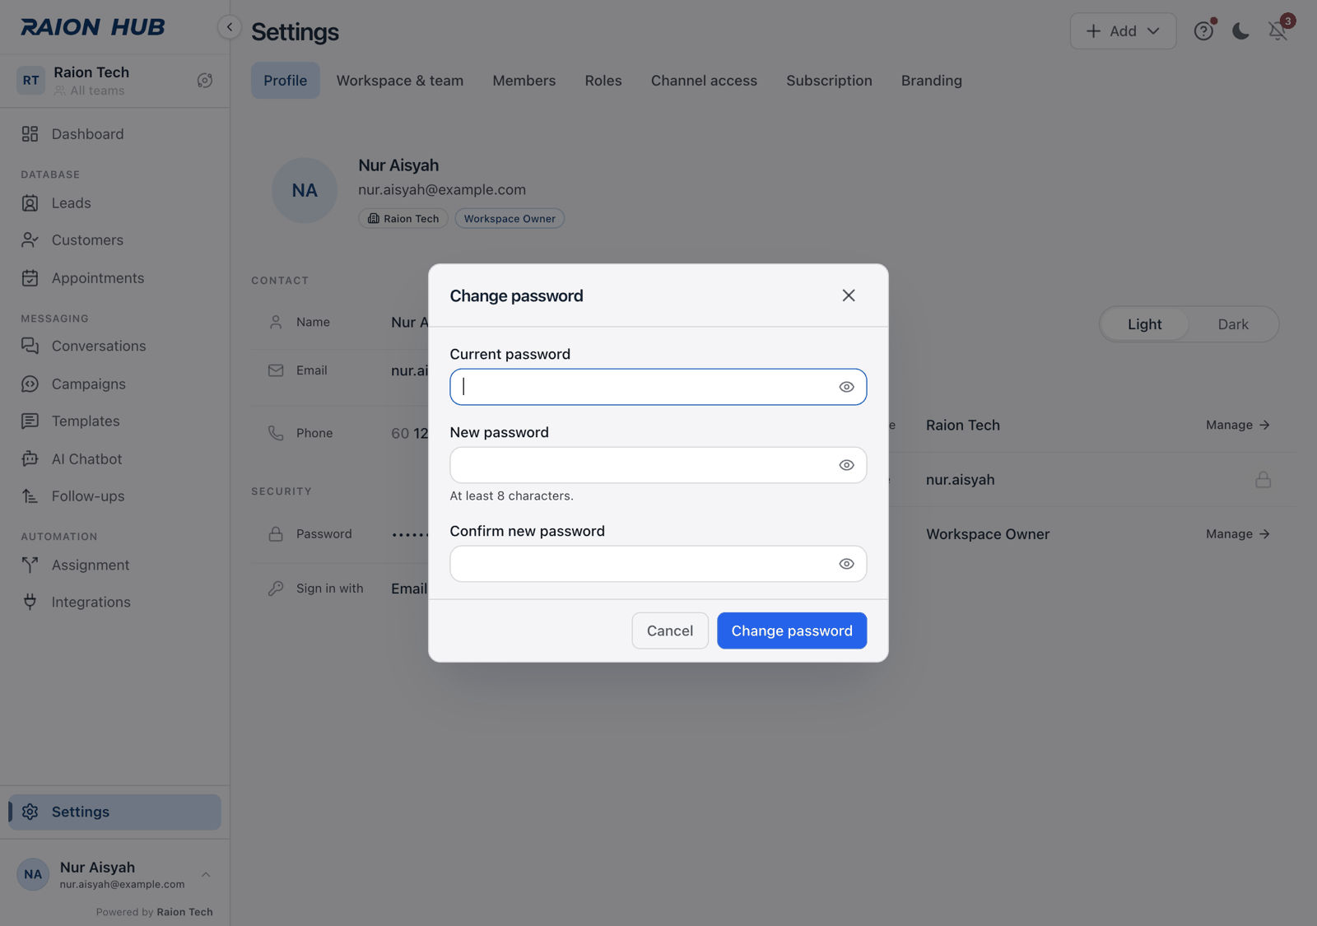Open the Dashboard sidebar item
Viewport: 1317px width, 926px height.
click(x=114, y=134)
